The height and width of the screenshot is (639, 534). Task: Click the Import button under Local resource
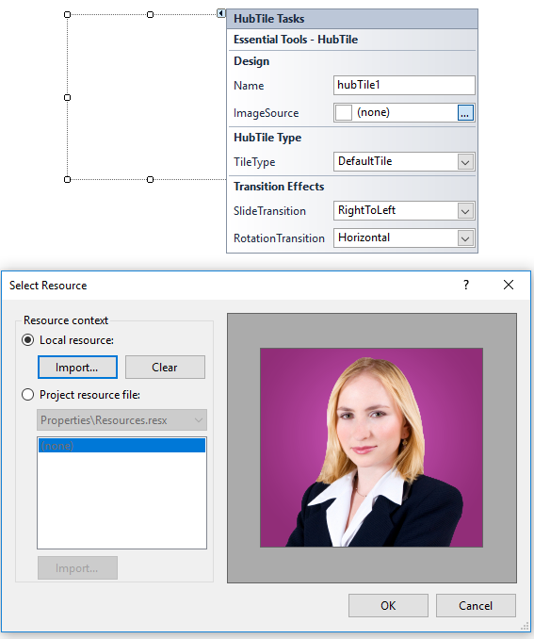click(77, 368)
